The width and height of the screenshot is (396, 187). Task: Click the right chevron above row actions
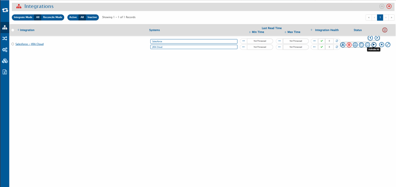click(x=377, y=38)
